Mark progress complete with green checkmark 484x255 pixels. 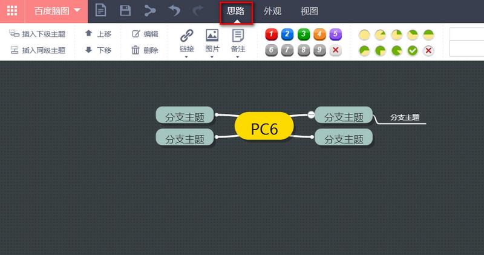point(413,50)
